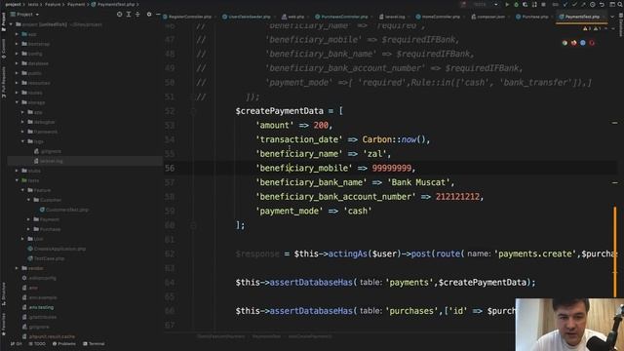Screen dimensions: 624x351
Task: Open in Safari browser icon in editor
Action: pyautogui.click(x=583, y=43)
